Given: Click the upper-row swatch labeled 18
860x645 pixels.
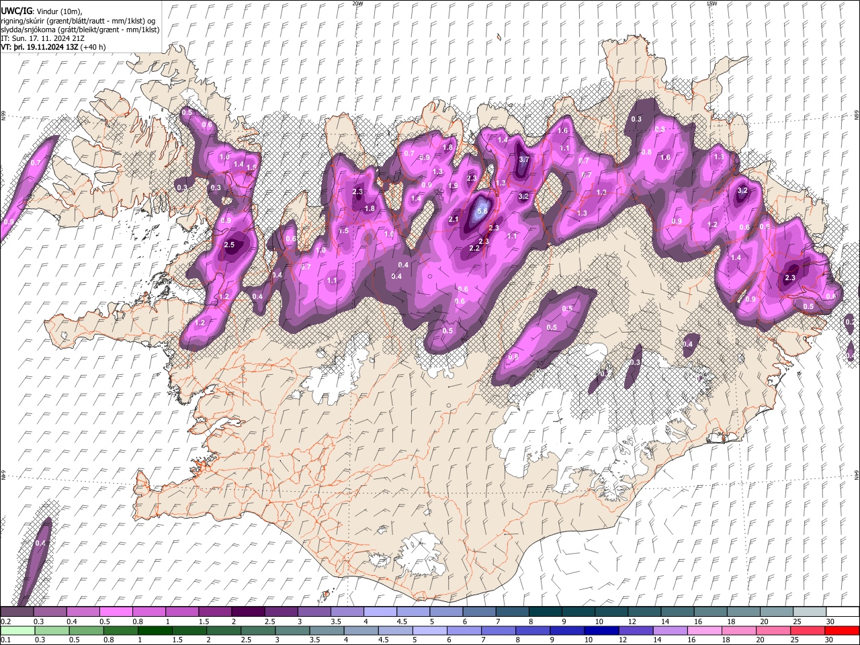Looking at the screenshot, I should point(743,611).
